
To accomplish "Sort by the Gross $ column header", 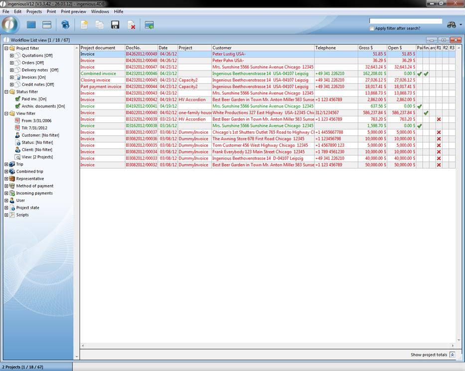I will 372,48.
